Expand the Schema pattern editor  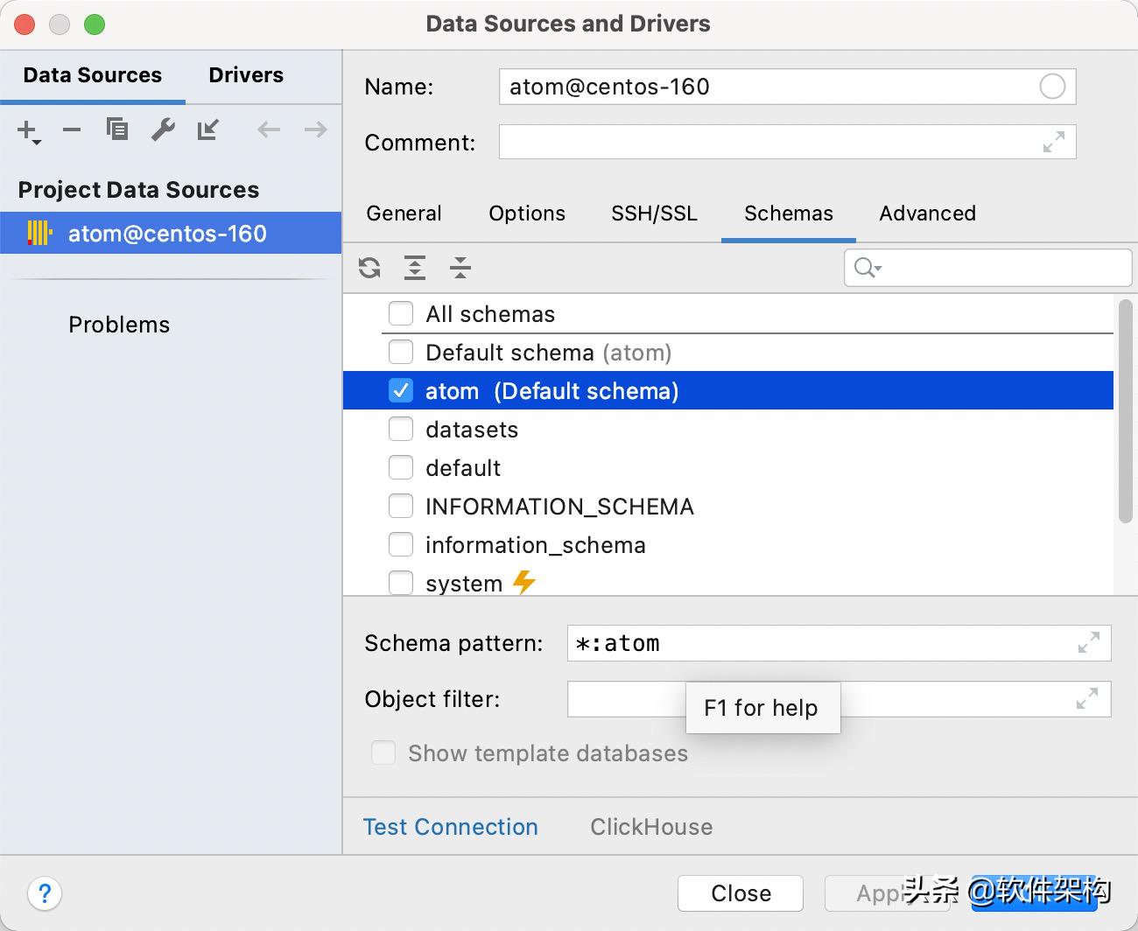tap(1088, 643)
